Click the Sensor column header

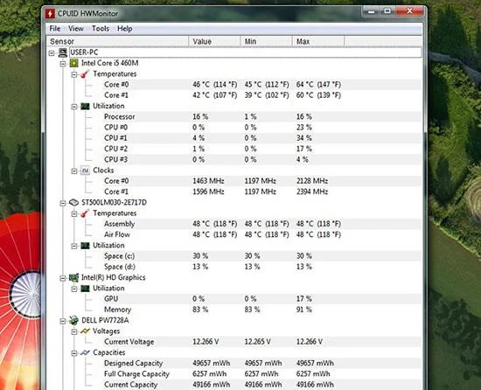(x=117, y=41)
